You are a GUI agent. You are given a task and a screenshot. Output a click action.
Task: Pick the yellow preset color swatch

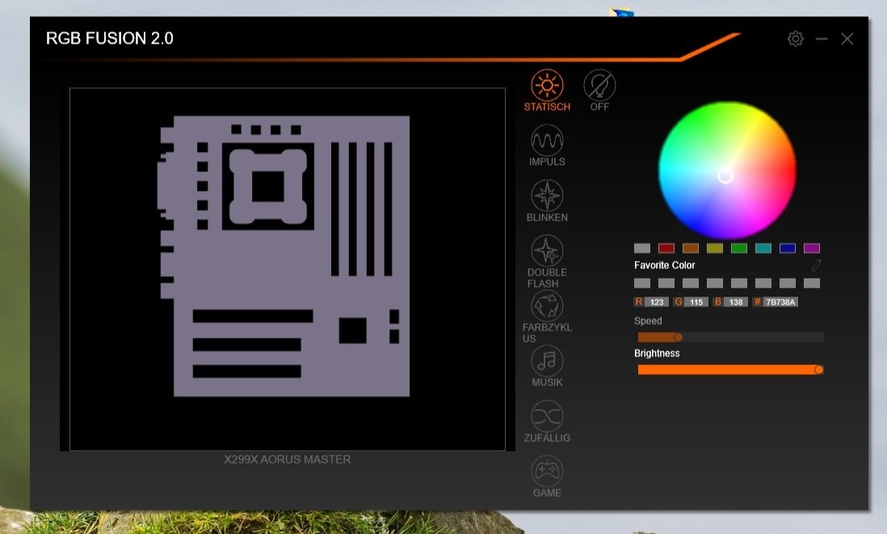(715, 248)
